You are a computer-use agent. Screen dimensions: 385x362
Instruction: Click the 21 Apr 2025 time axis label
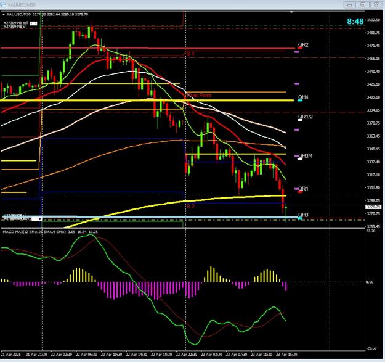(x=11, y=355)
